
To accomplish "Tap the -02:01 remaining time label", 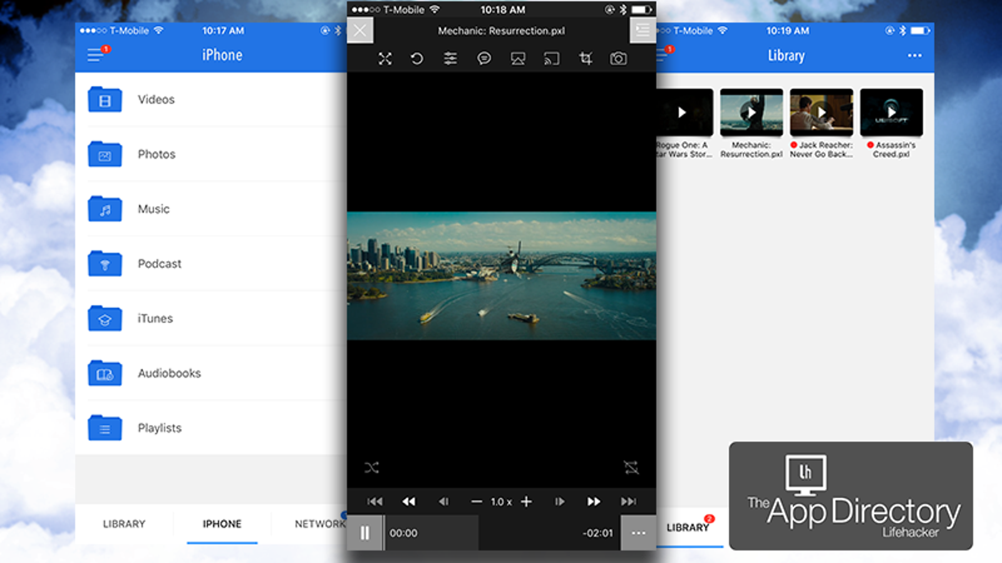I will tap(598, 533).
